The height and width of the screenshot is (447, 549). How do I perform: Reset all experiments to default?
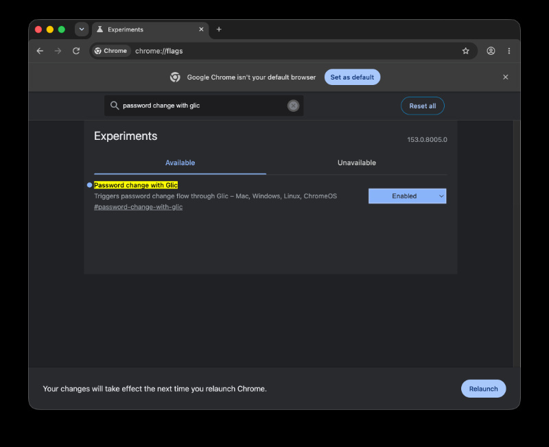point(422,106)
